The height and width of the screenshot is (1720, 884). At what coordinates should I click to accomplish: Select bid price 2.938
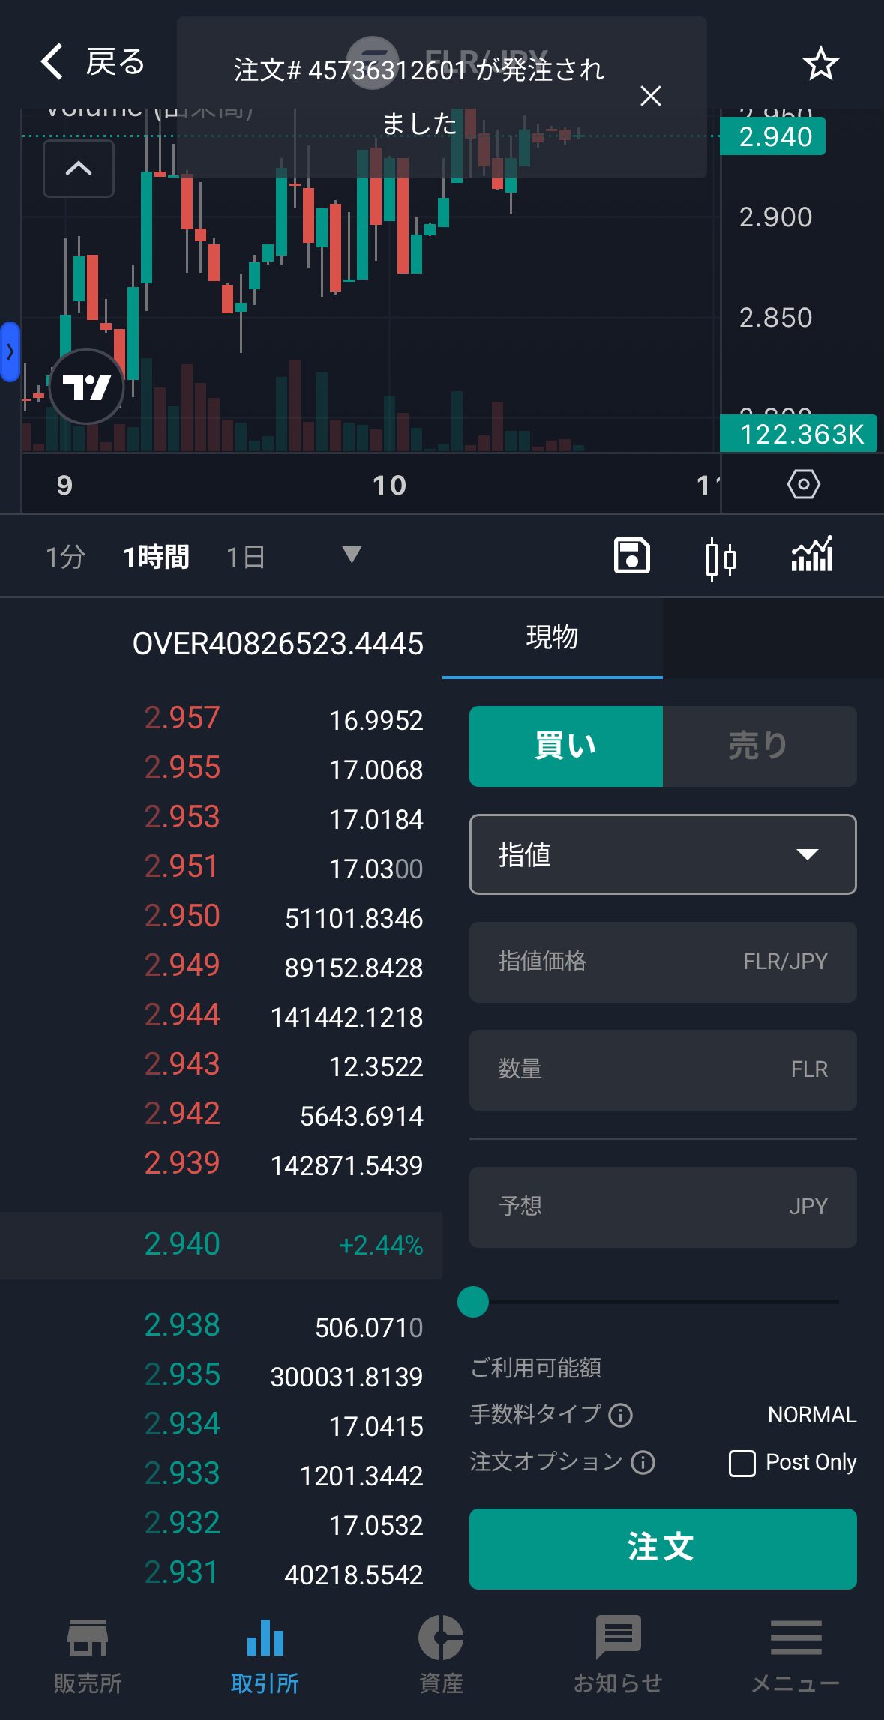[182, 1325]
